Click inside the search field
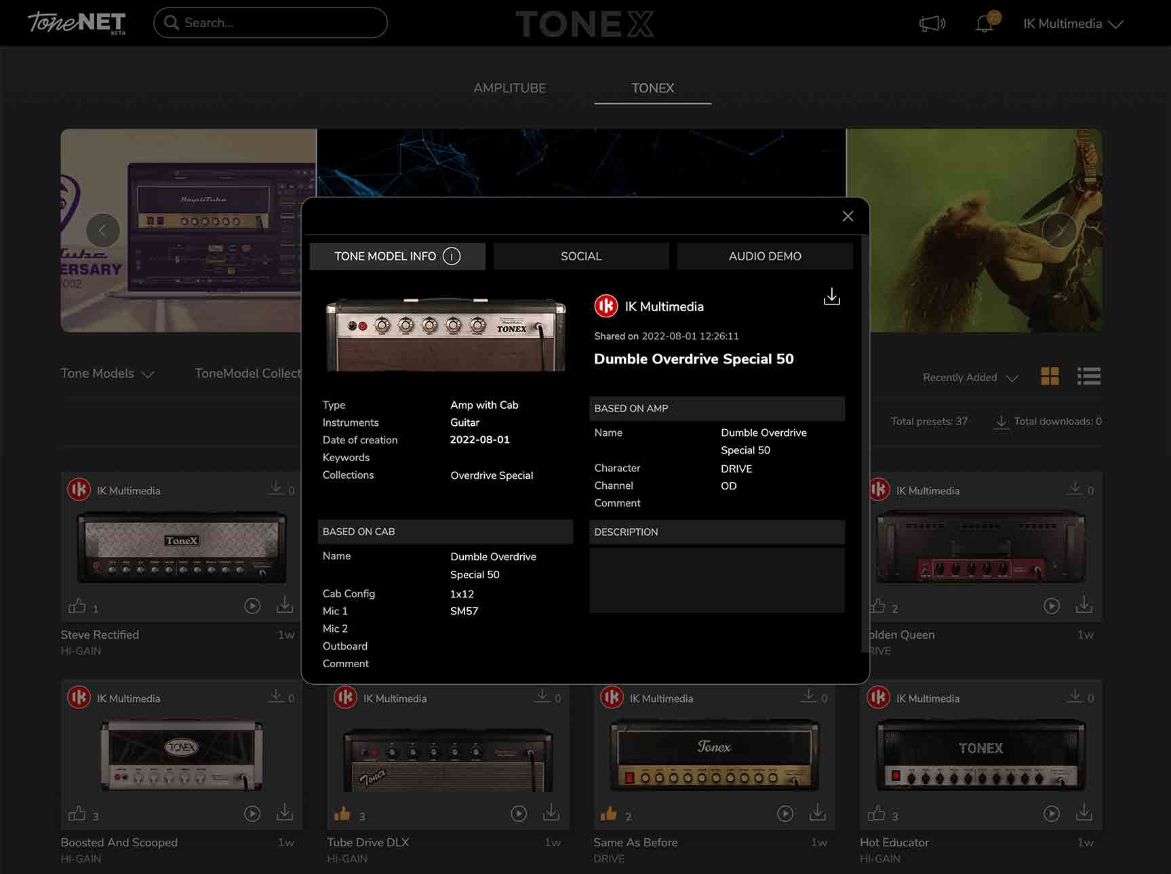This screenshot has height=874, width=1171. coord(270,22)
